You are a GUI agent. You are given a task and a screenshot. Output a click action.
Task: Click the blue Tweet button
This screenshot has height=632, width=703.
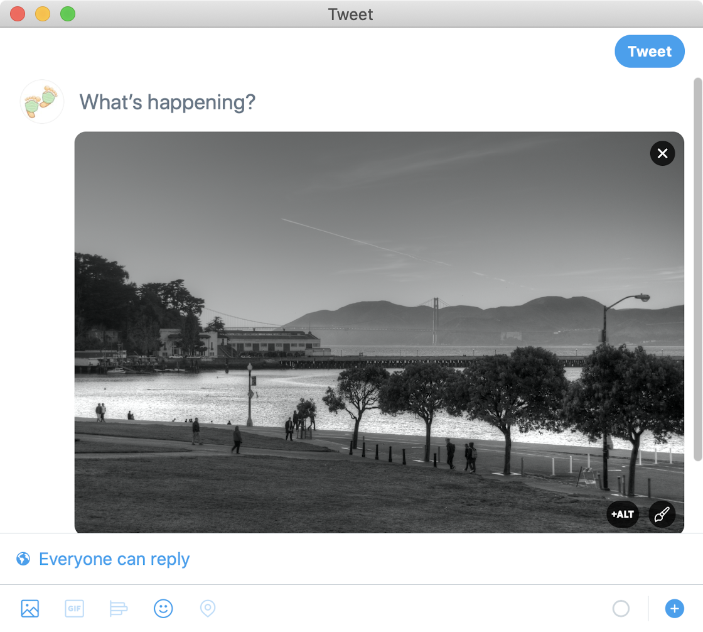[x=649, y=52]
